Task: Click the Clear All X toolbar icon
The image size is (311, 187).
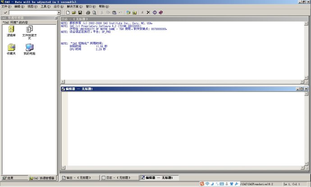Action: [148, 13]
